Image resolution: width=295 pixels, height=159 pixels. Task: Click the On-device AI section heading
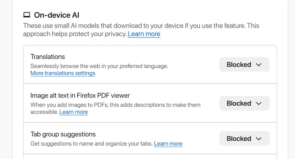[56, 15]
